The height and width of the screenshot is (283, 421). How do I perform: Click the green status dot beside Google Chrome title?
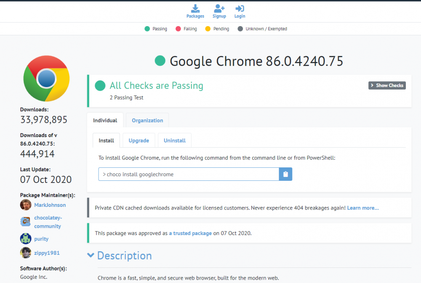[160, 61]
